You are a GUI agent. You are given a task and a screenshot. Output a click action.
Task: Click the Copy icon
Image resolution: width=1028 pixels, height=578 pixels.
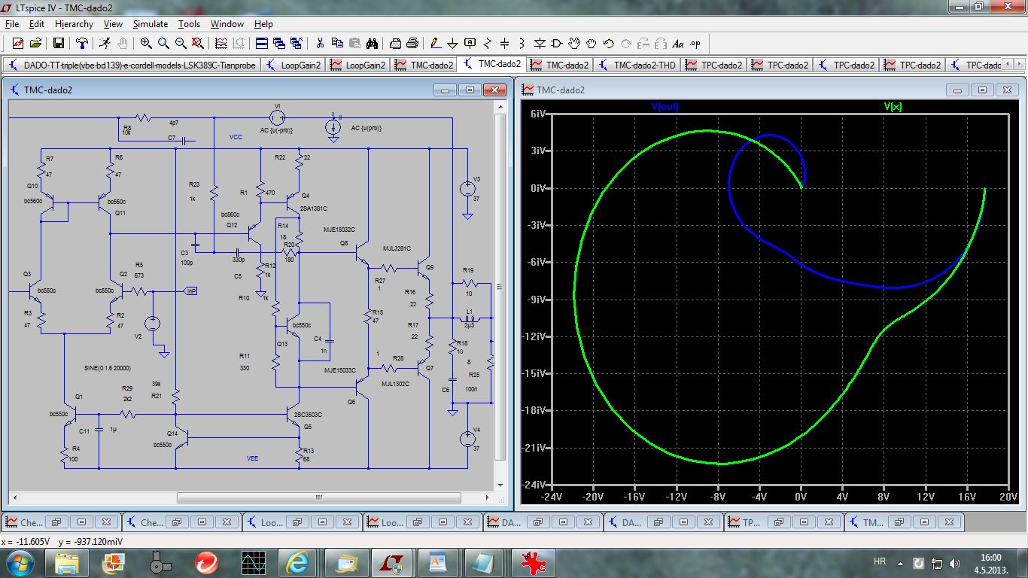pyautogui.click(x=336, y=44)
